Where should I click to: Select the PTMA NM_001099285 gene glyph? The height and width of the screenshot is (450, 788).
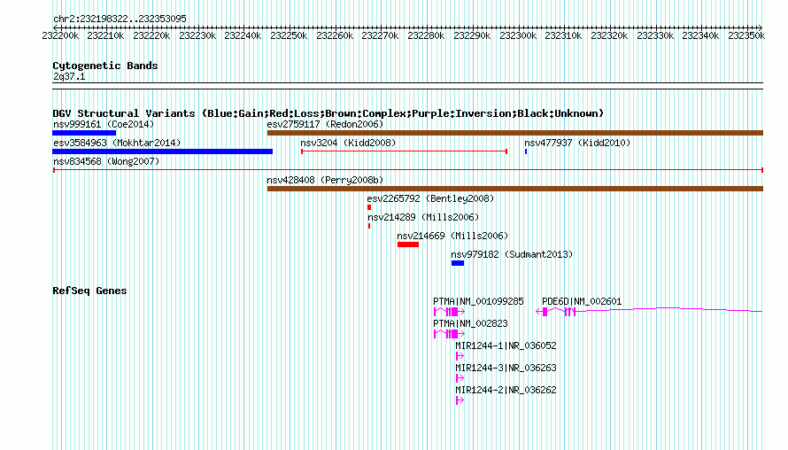[x=449, y=312]
